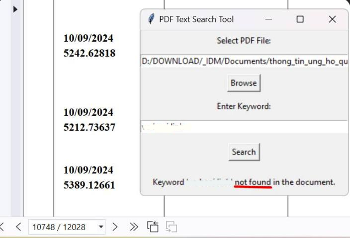350x238 pixels.
Task: Click the Search button
Action: pos(244,152)
